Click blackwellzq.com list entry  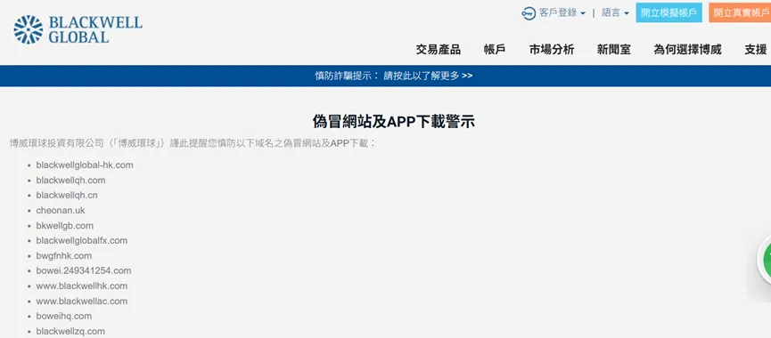click(x=70, y=331)
